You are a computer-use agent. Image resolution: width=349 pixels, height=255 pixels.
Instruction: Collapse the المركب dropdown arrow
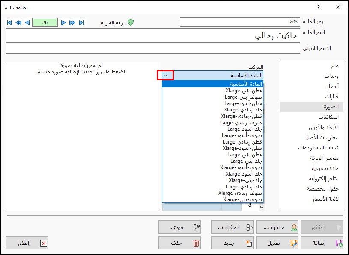click(x=165, y=76)
